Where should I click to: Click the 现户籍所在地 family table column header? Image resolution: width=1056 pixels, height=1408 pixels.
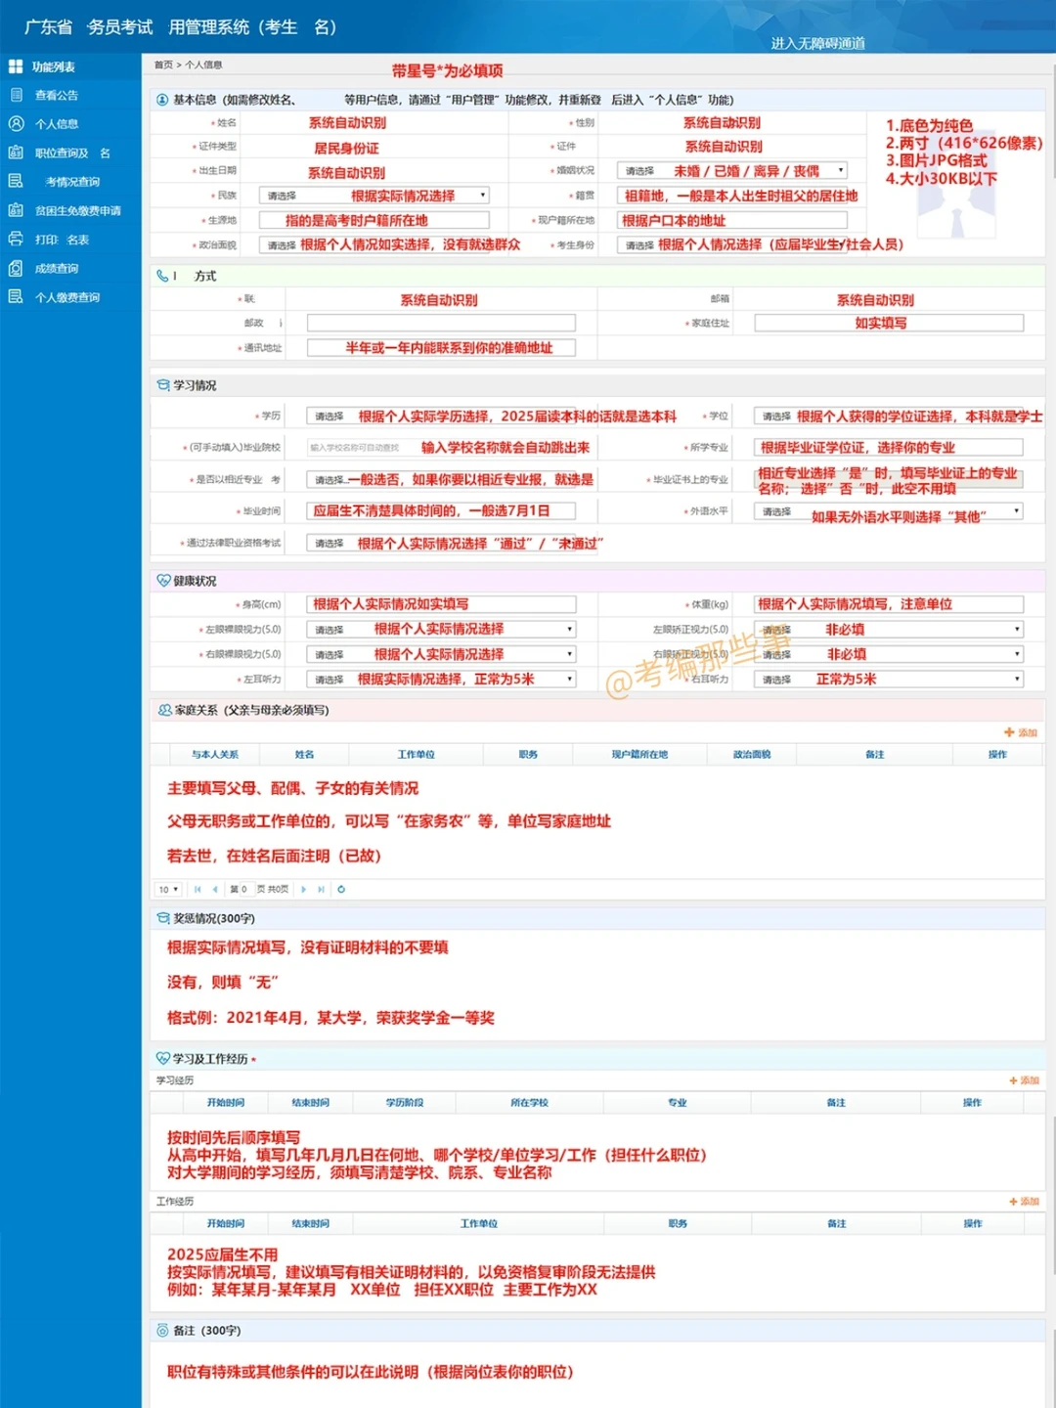click(639, 754)
